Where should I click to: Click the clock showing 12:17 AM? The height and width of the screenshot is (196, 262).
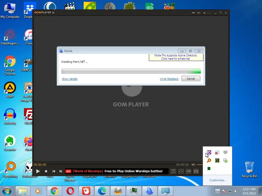[x=249, y=191]
